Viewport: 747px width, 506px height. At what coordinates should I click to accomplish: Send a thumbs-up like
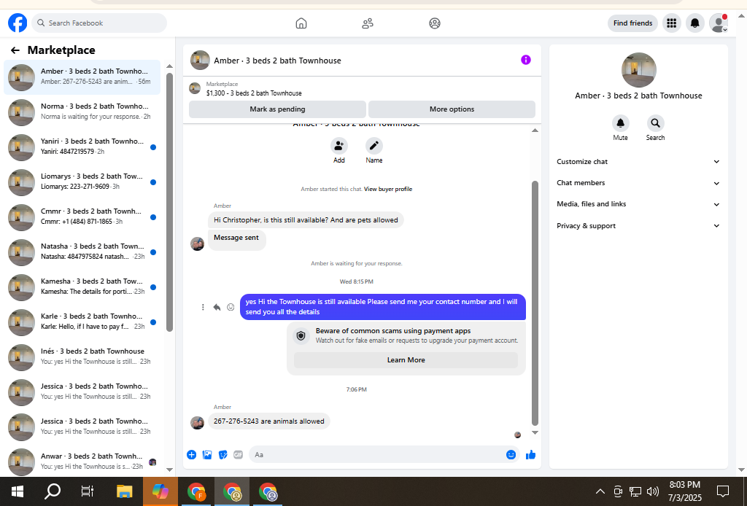[531, 454]
